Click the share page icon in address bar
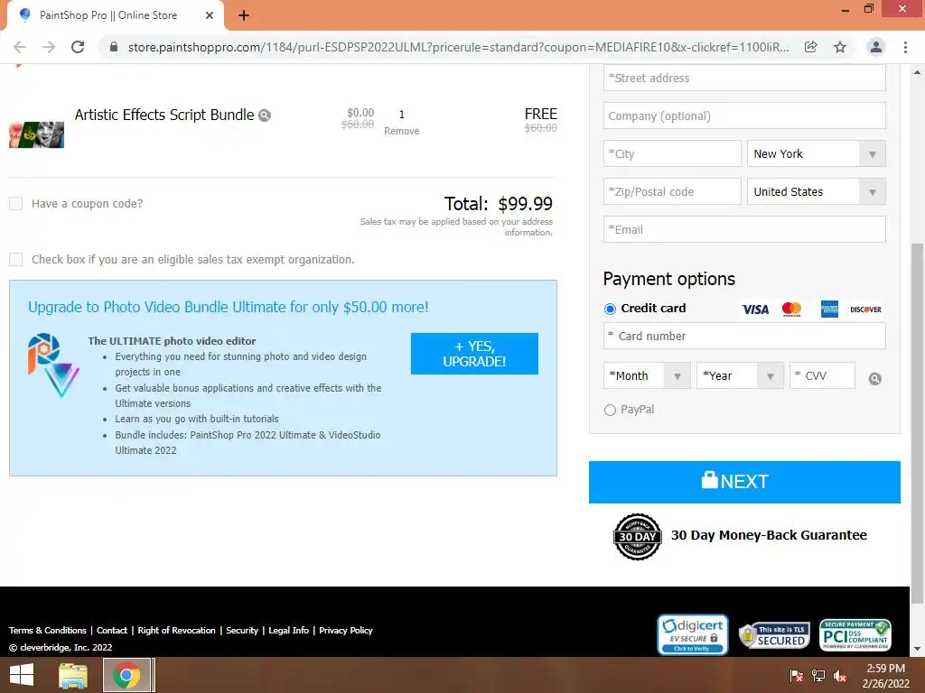Viewport: 925px width, 693px height. pyautogui.click(x=810, y=47)
